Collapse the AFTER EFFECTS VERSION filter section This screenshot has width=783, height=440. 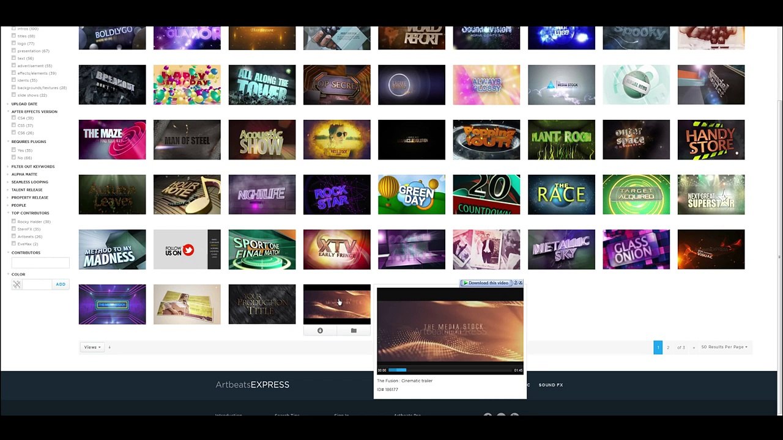[34, 112]
